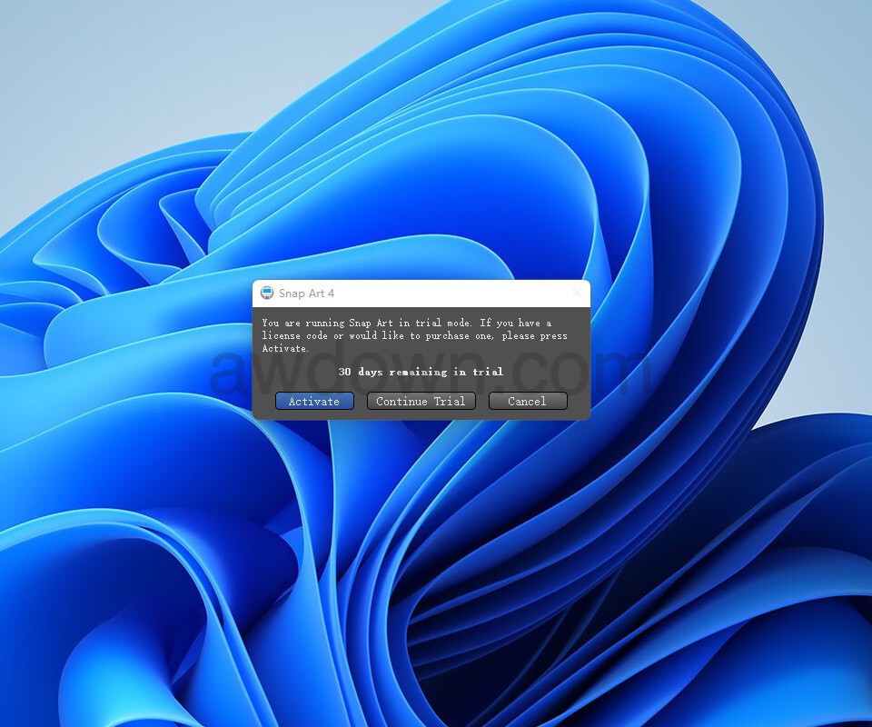Click the gap between Activate and Continue Trial
872x727 pixels.
pos(361,401)
